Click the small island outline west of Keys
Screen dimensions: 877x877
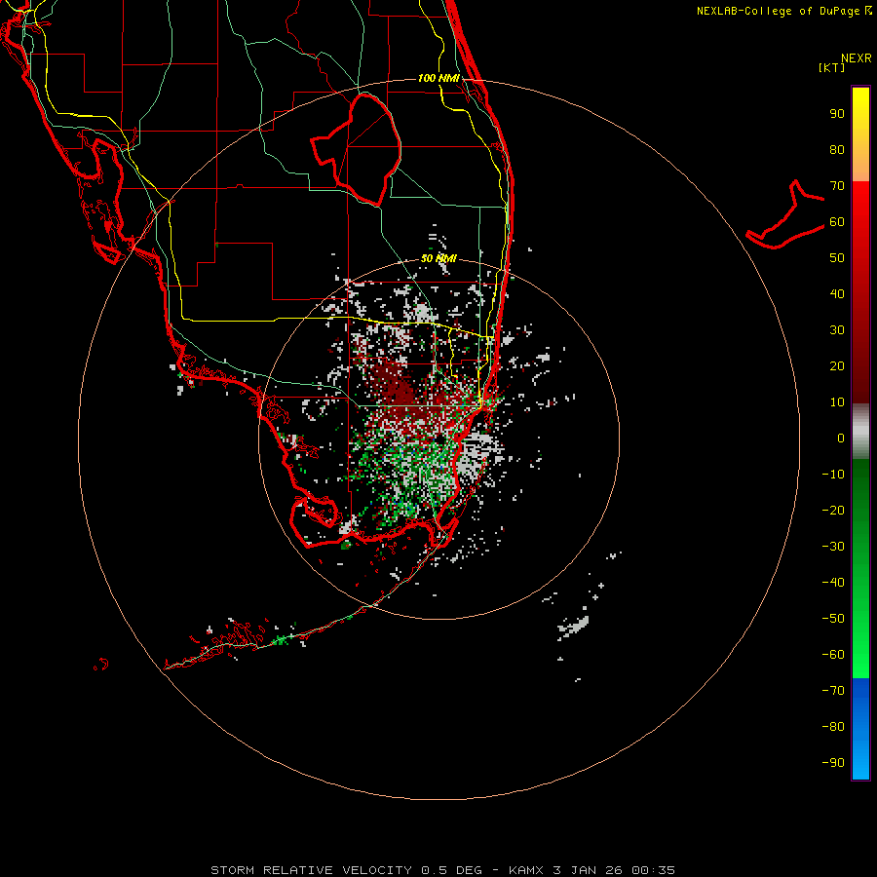[x=101, y=665]
